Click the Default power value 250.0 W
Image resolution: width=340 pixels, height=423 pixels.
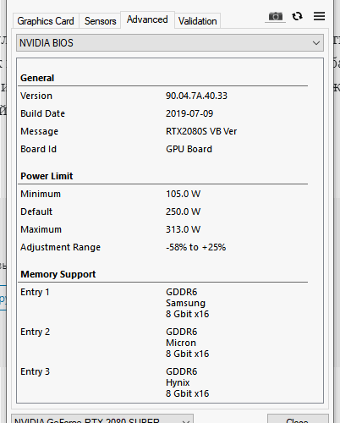pos(183,211)
